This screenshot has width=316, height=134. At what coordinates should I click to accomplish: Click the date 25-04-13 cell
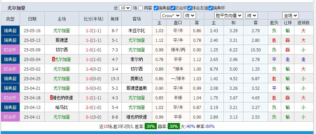tap(32, 108)
